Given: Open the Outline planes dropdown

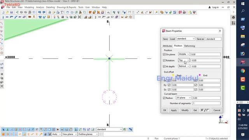Looking at the screenshot, I should click(88, 134).
